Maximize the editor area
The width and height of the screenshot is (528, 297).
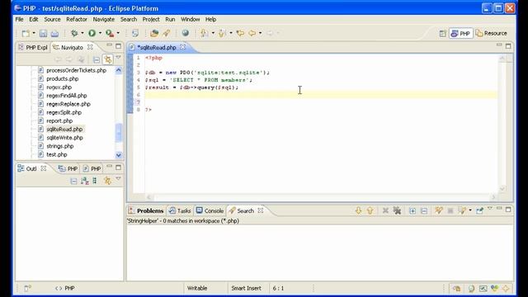508,46
